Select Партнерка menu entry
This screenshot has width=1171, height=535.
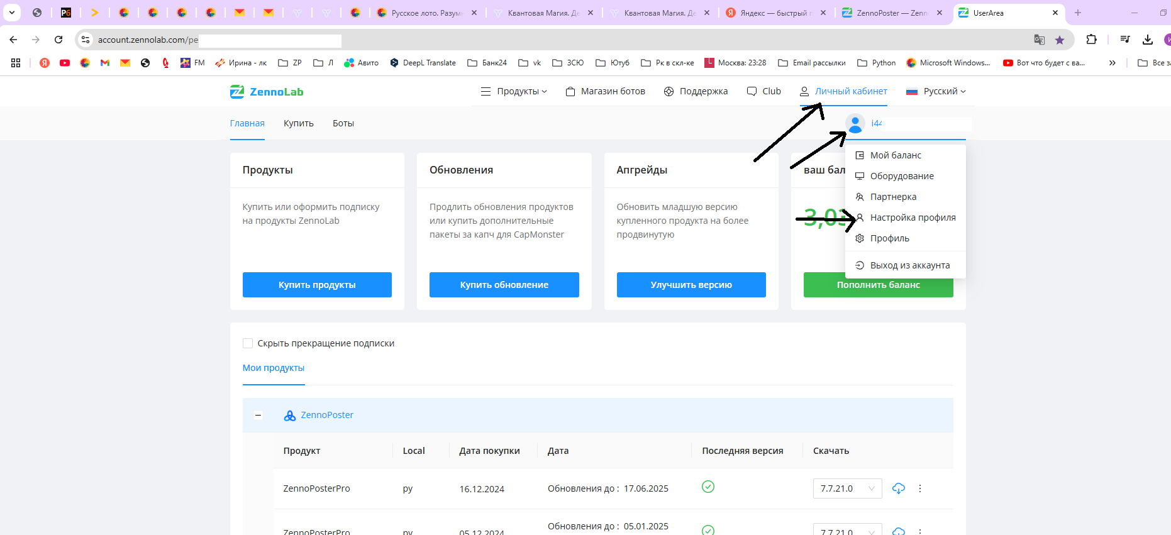click(906, 197)
